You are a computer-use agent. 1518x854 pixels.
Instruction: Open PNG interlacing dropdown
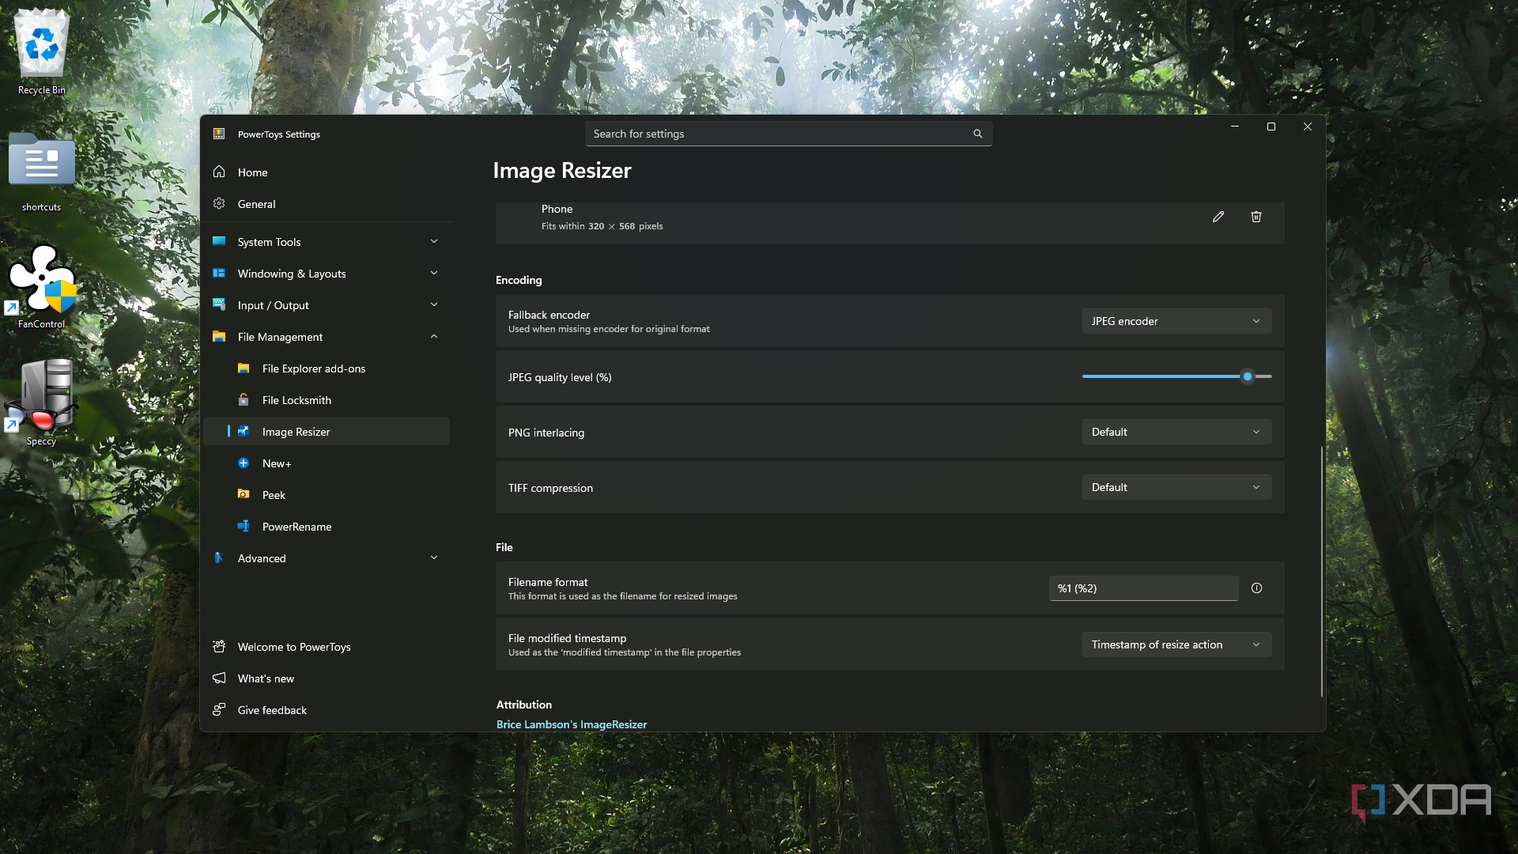[x=1176, y=432]
